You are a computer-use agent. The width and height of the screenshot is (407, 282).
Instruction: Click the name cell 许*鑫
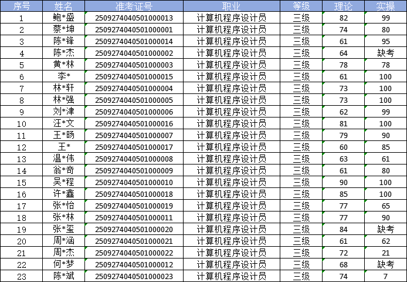[63, 194]
